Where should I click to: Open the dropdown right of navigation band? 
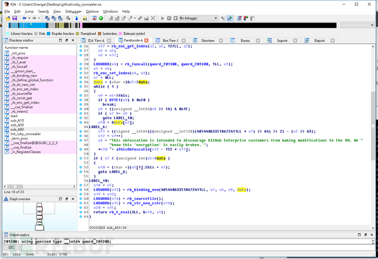point(357,25)
